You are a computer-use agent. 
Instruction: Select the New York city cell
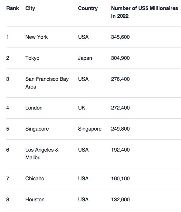(36, 37)
